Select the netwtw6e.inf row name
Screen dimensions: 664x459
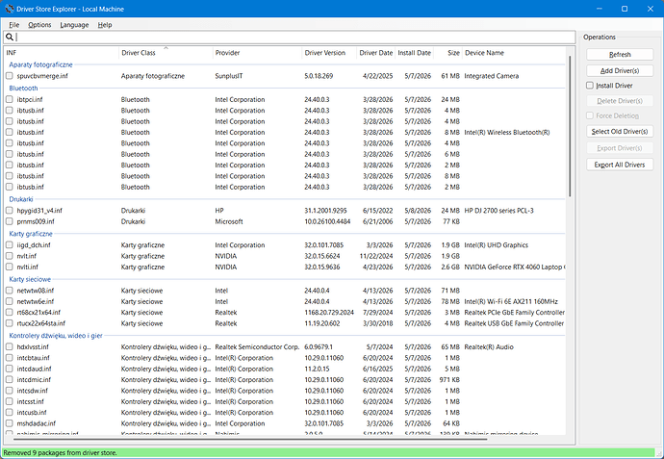36,301
